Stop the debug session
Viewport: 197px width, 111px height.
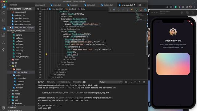[141, 10]
